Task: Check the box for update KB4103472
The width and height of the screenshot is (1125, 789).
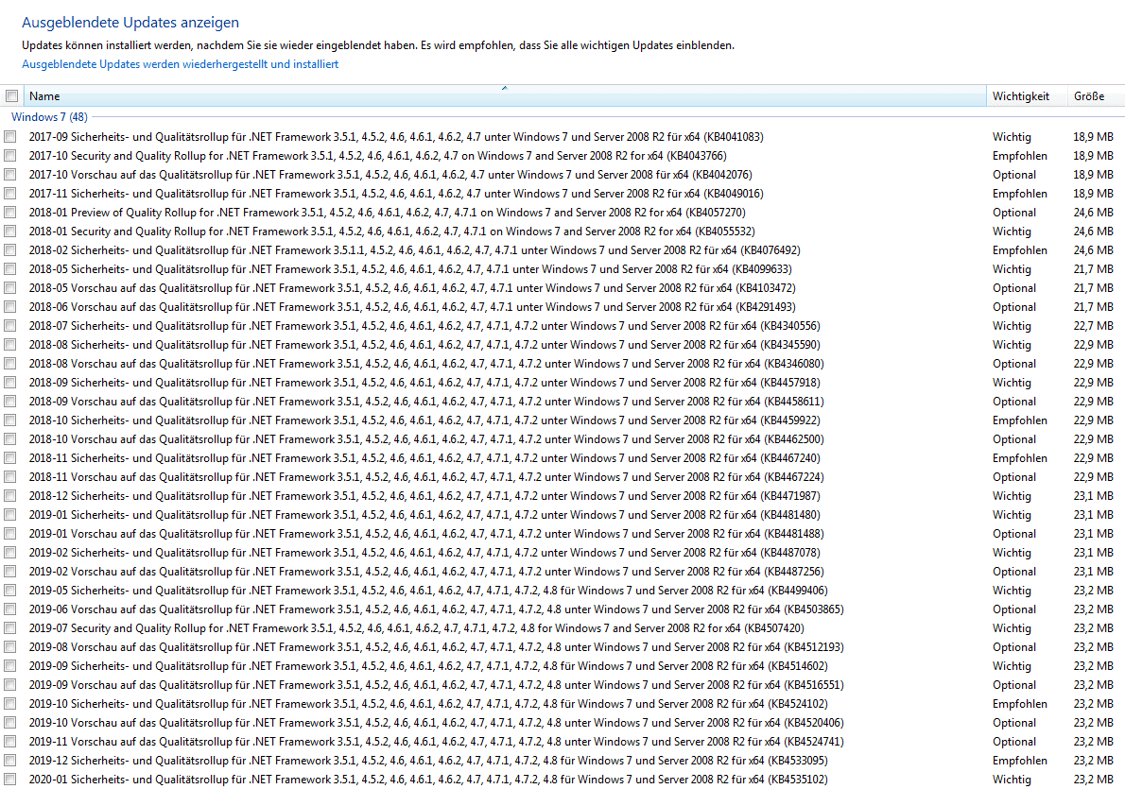Action: coord(10,287)
